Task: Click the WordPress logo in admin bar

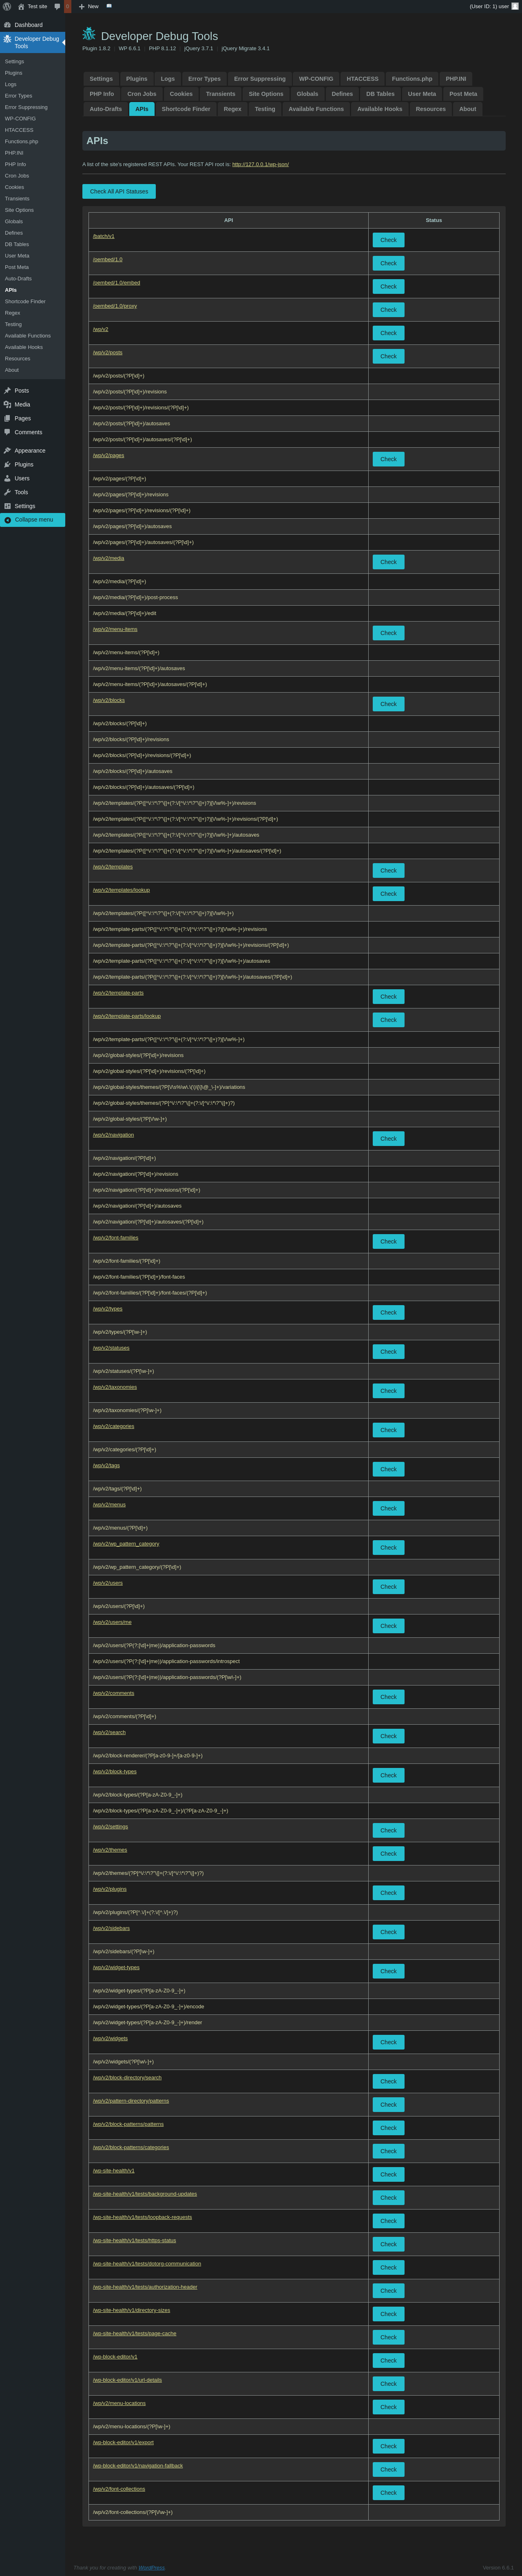Action: 7,6
